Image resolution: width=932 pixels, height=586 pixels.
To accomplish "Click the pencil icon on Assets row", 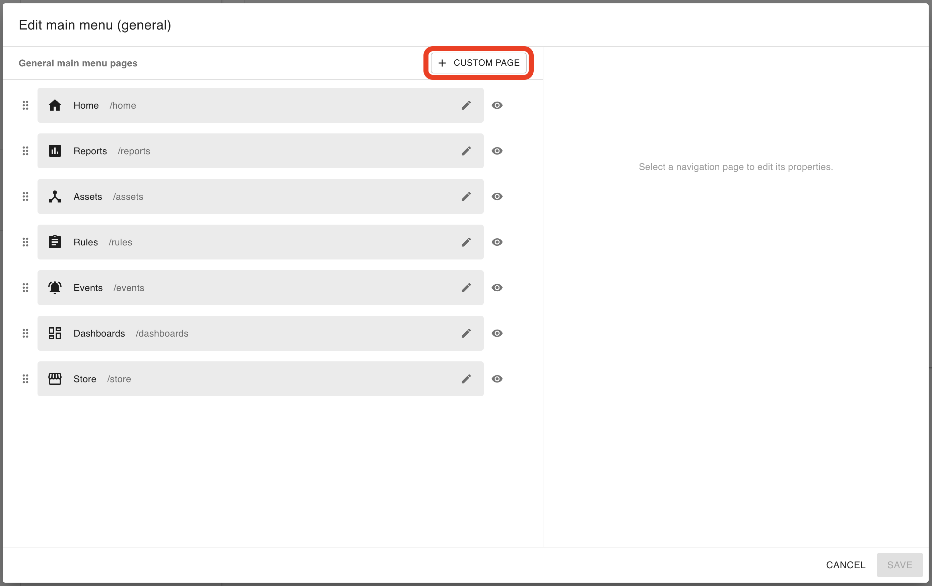I will click(x=466, y=197).
